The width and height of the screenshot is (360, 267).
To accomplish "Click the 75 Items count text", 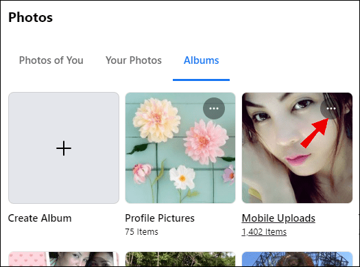I will tap(142, 231).
